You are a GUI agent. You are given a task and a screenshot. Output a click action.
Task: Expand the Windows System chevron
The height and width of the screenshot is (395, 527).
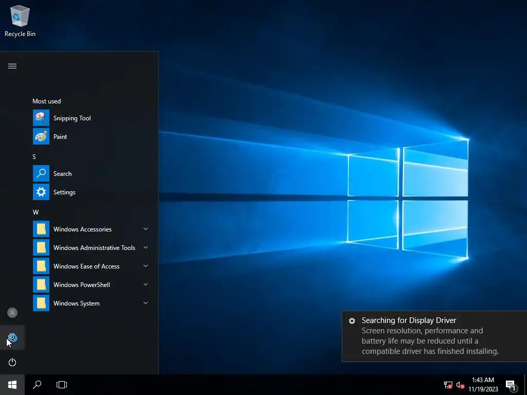[x=146, y=302]
